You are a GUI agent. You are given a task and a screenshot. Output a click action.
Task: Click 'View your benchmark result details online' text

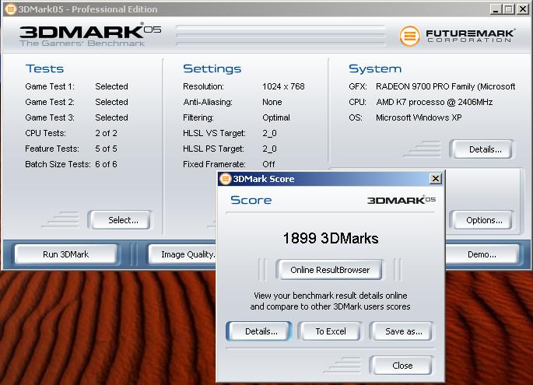tap(331, 296)
